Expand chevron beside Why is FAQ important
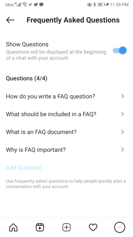 123,150
